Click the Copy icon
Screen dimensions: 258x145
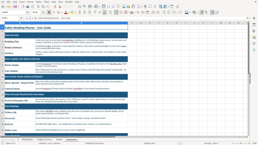pyautogui.click(x=43, y=7)
